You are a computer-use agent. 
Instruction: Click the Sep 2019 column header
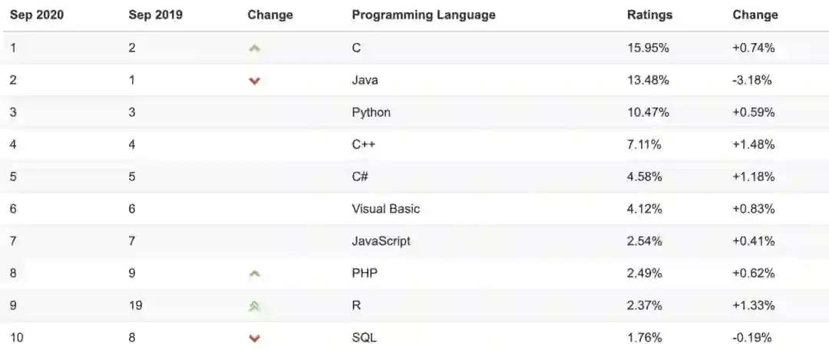point(155,15)
